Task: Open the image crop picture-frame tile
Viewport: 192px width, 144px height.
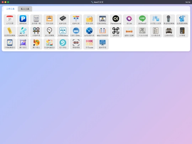Action: (x=23, y=44)
